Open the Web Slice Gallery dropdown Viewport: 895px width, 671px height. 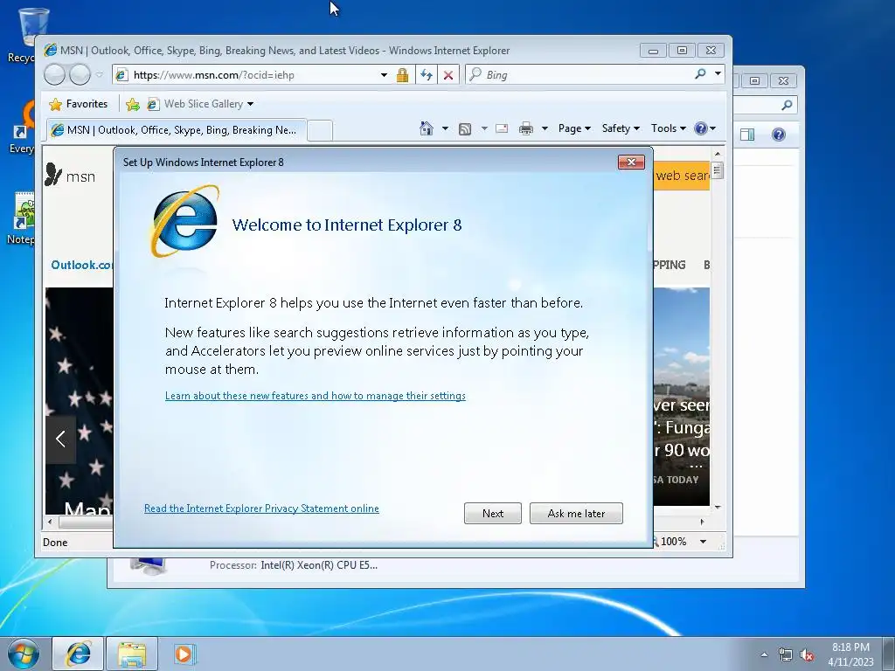click(x=200, y=104)
